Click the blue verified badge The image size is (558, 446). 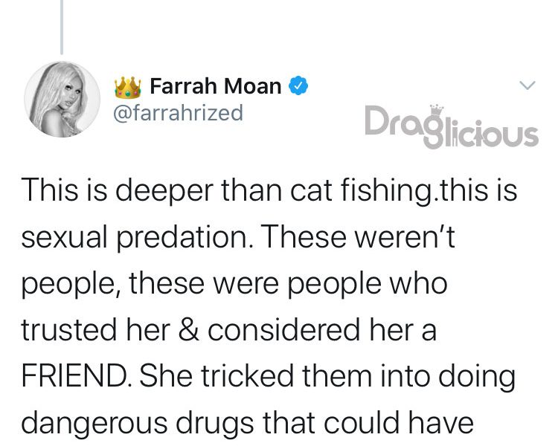pyautogui.click(x=298, y=85)
